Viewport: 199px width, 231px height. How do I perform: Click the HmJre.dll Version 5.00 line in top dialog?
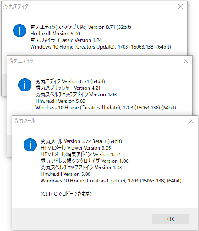pyautogui.click(x=55, y=34)
